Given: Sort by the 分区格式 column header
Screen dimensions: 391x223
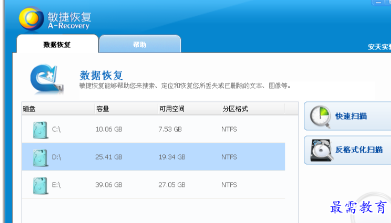Looking at the screenshot, I should coord(235,109).
